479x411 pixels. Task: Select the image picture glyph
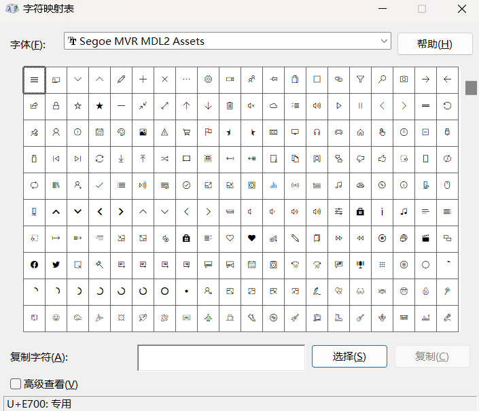143,132
